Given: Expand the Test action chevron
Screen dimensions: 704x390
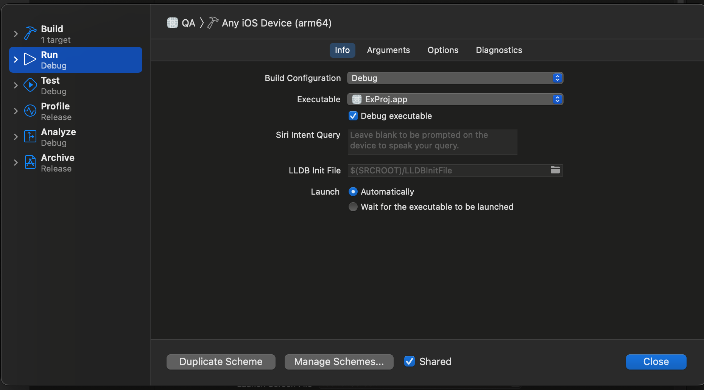Looking at the screenshot, I should click(x=16, y=85).
